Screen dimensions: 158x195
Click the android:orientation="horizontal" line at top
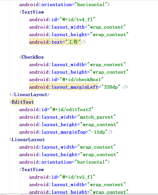[x=64, y=5]
